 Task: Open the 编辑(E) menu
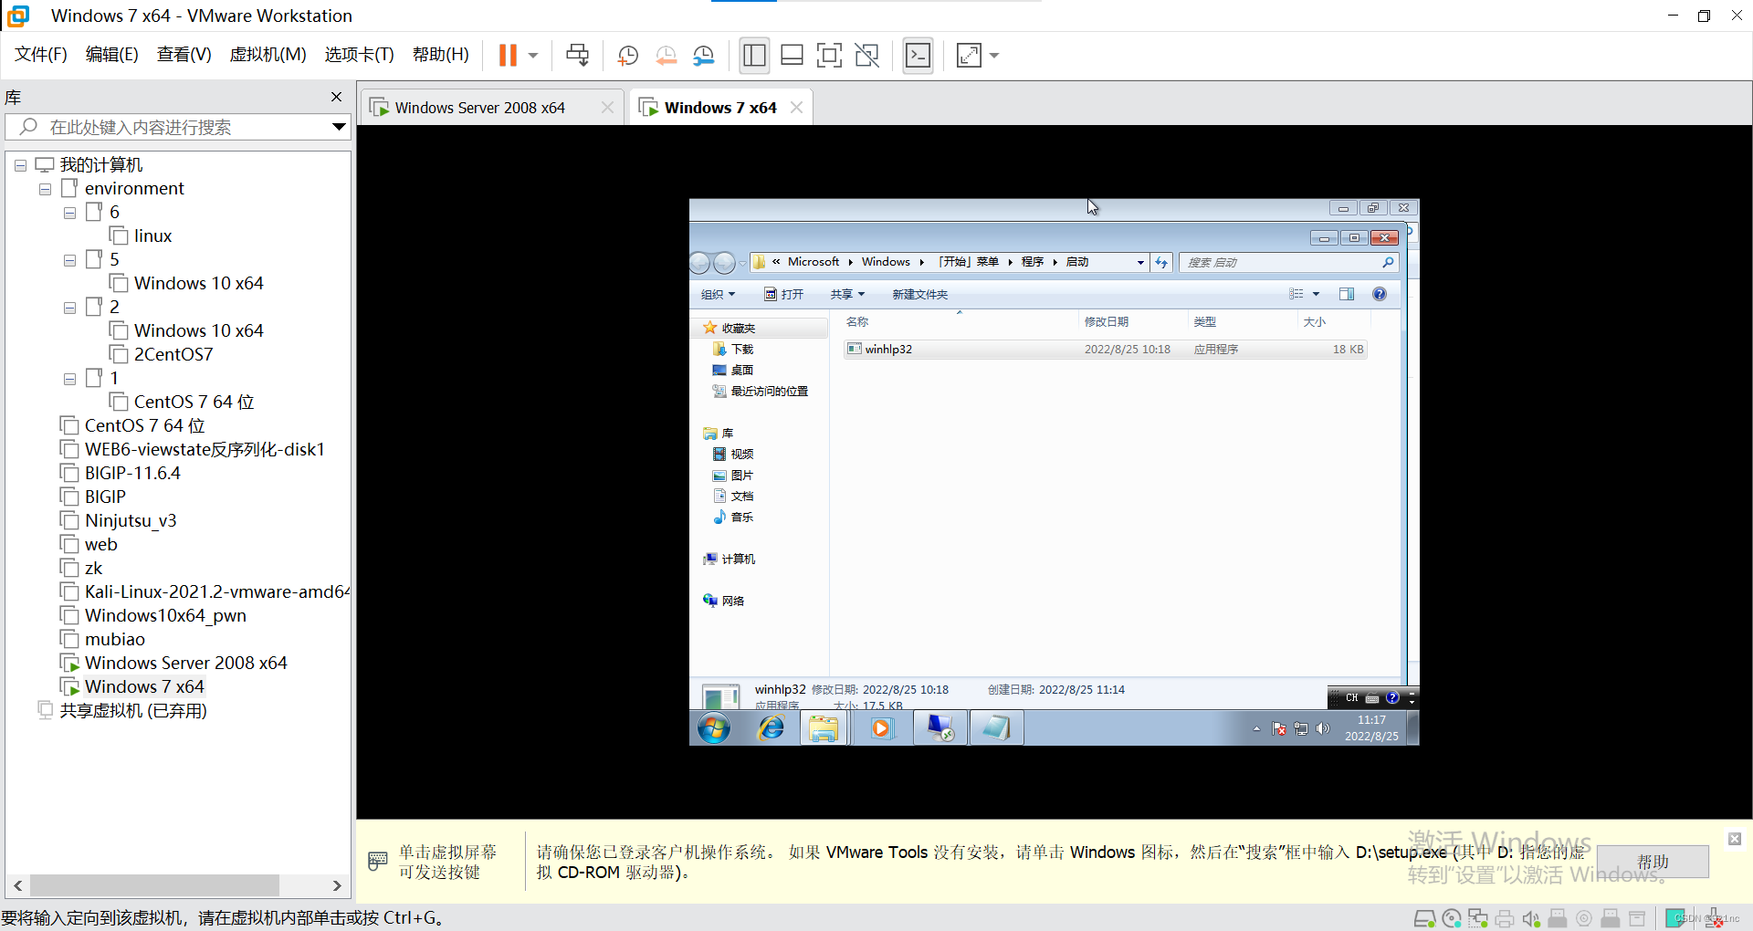coord(111,55)
